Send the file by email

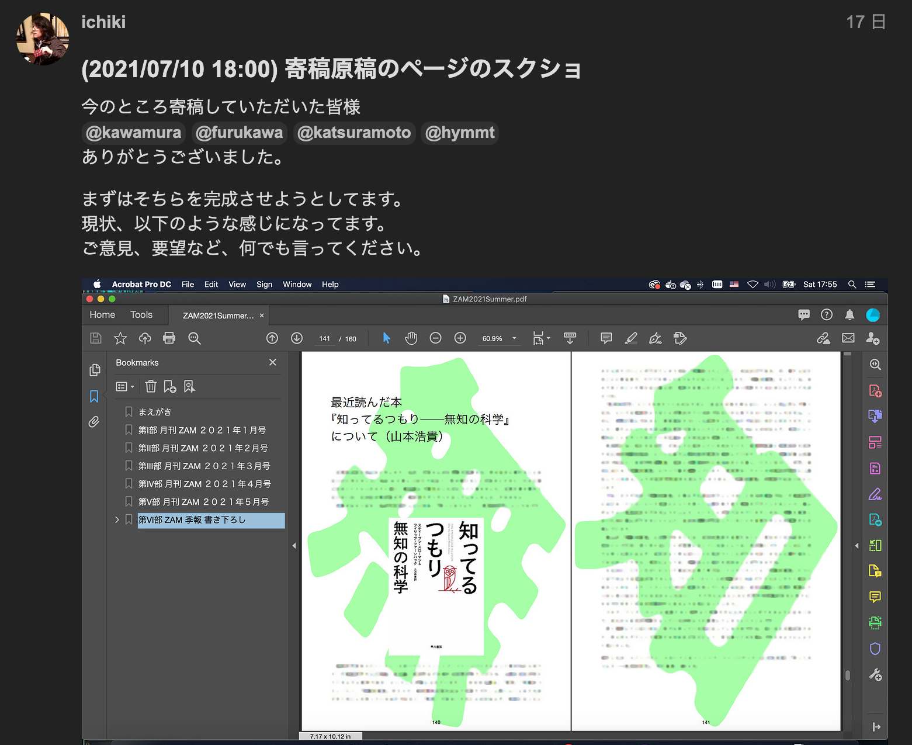[848, 338]
